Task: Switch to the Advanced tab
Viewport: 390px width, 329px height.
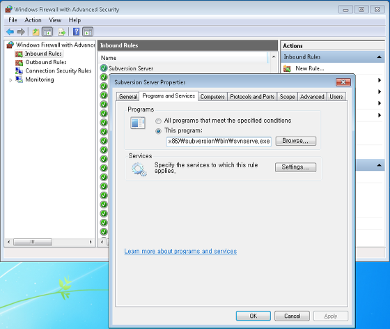Action: coord(312,97)
